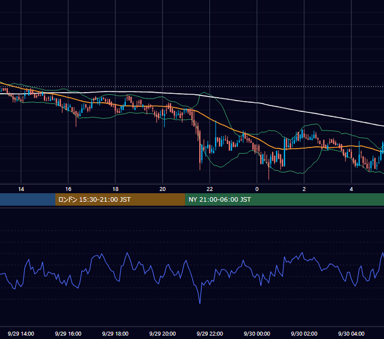Click hour label 20 on price chart axis

click(163, 189)
